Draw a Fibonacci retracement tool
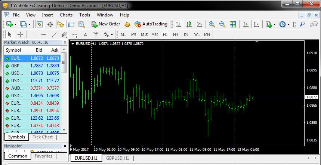 point(75,35)
